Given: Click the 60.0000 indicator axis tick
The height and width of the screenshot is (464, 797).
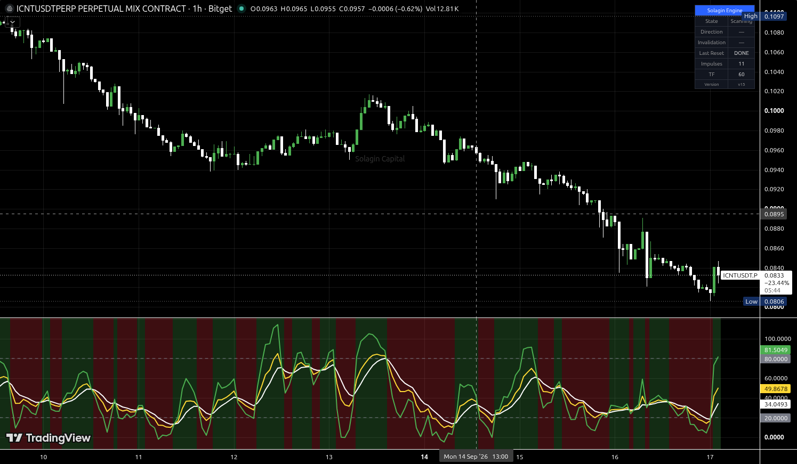Looking at the screenshot, I should [x=776, y=378].
